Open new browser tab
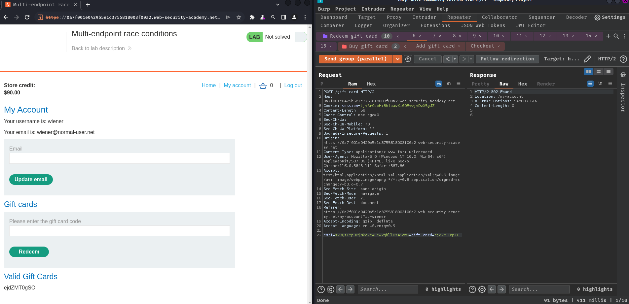629x304 pixels. coord(88,5)
